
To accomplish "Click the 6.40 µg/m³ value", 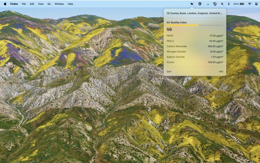I will point(217,52).
